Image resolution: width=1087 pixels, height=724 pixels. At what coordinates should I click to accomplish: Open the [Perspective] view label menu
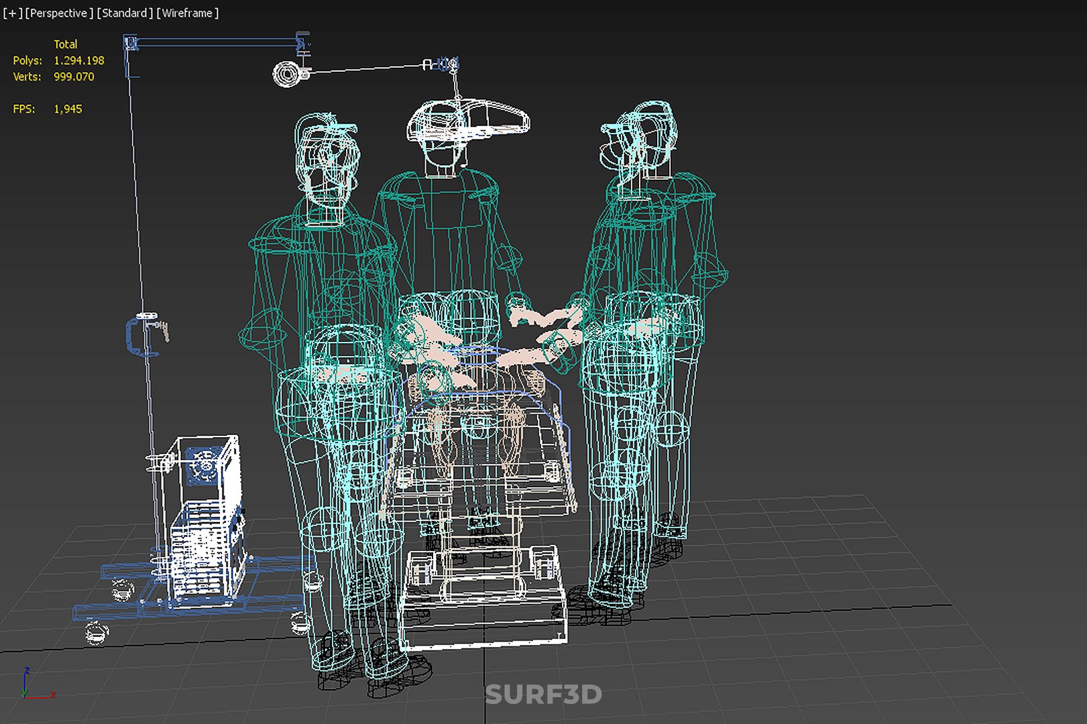59,13
